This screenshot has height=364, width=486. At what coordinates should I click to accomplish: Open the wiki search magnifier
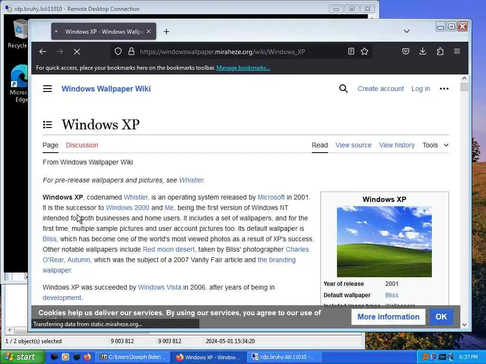tap(344, 89)
